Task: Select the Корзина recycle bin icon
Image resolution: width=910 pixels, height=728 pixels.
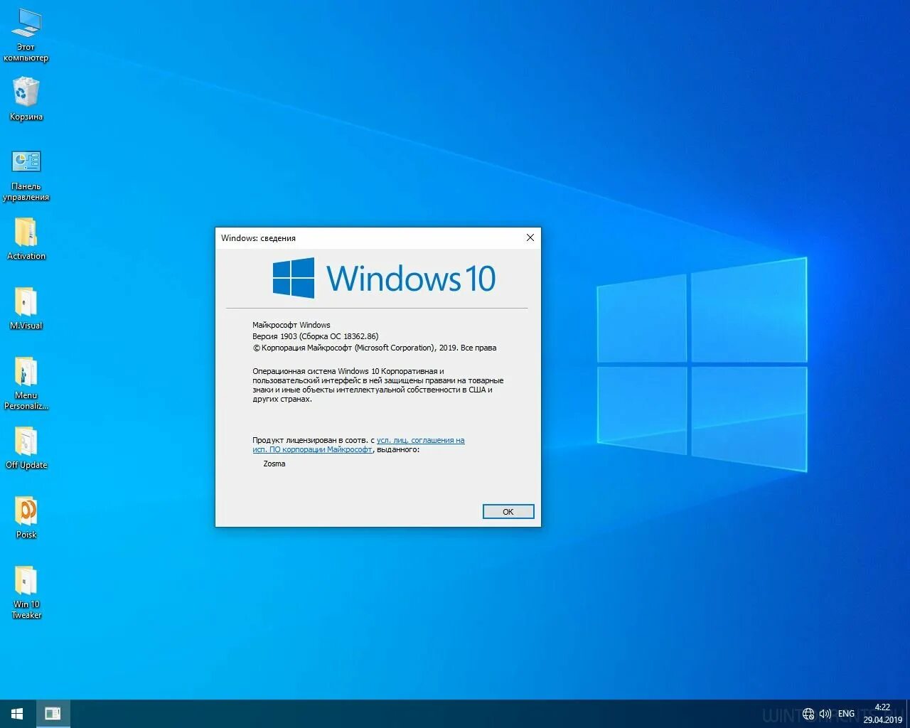Action: tap(26, 99)
